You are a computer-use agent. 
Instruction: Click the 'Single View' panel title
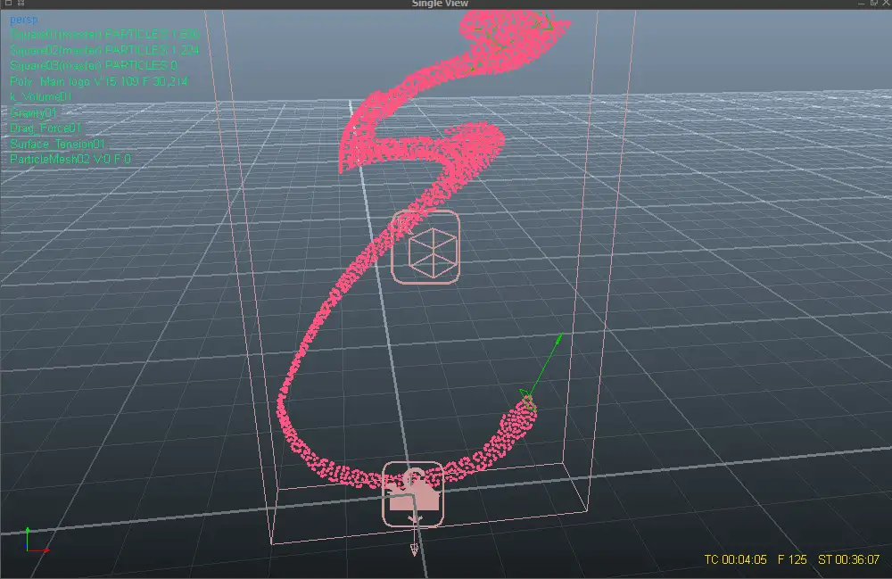pyautogui.click(x=440, y=4)
